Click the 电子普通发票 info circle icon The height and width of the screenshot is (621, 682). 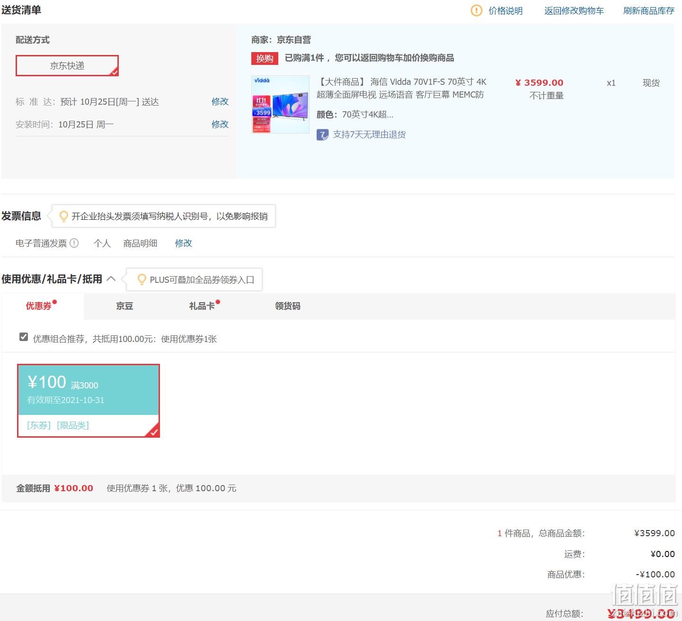(x=74, y=243)
